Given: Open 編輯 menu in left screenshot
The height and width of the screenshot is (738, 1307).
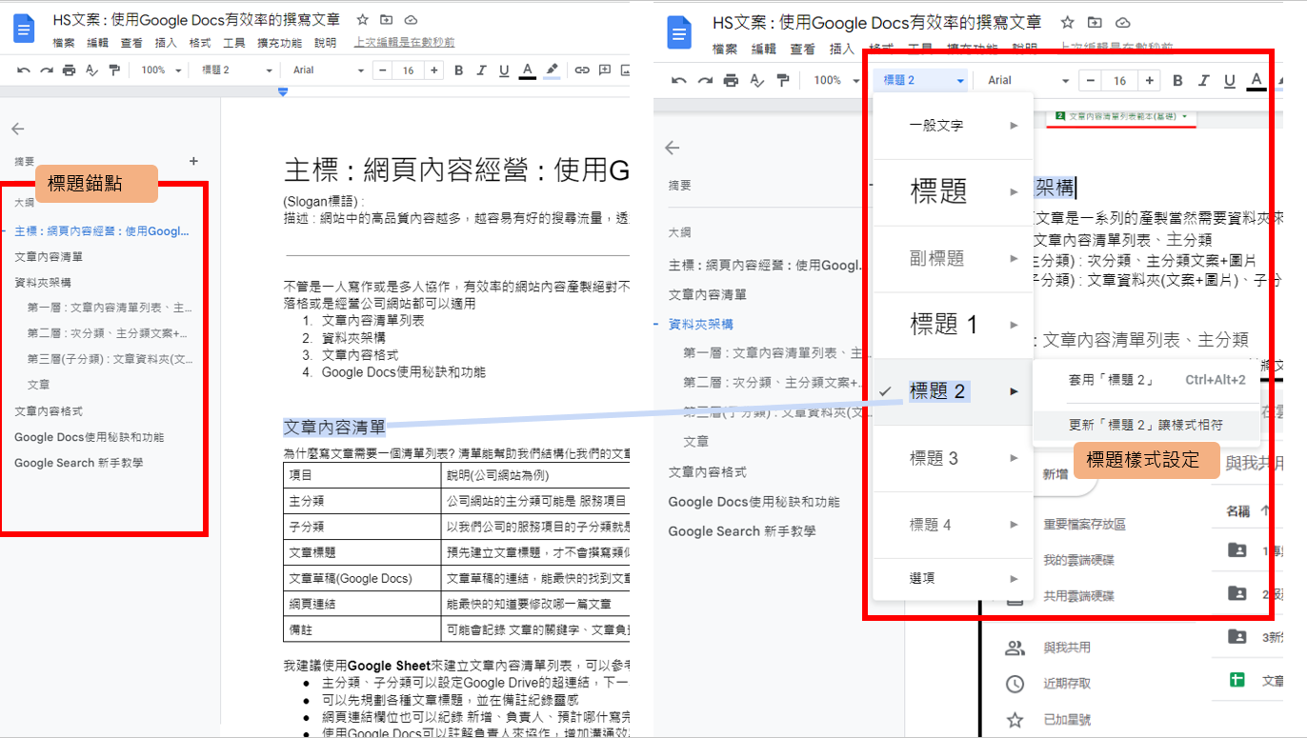Looking at the screenshot, I should point(97,43).
